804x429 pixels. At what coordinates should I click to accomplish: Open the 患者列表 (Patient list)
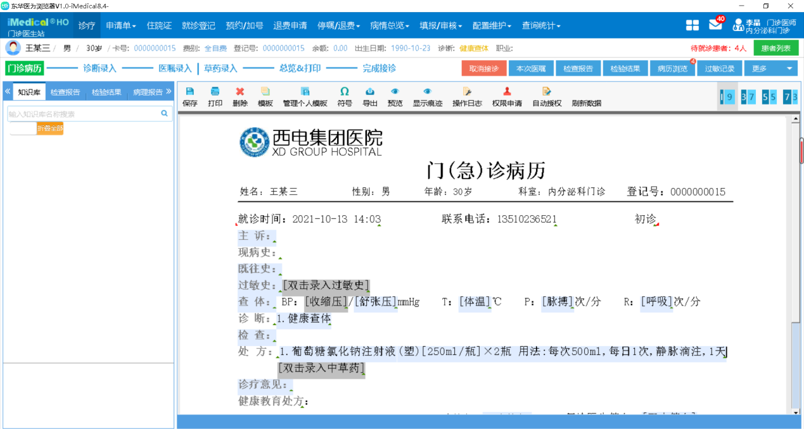[x=775, y=47]
